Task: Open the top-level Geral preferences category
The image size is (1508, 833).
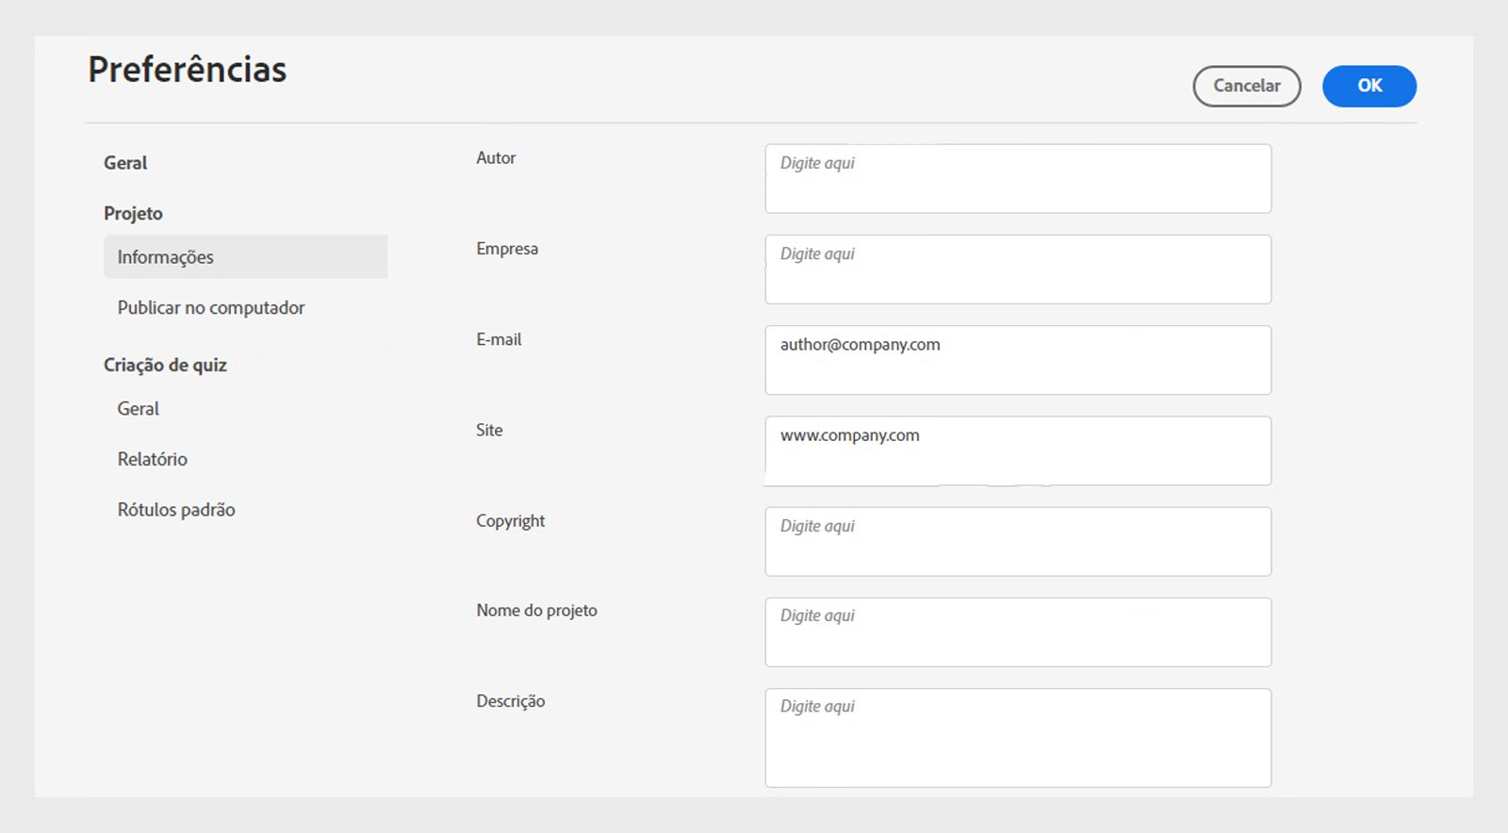Action: (125, 163)
